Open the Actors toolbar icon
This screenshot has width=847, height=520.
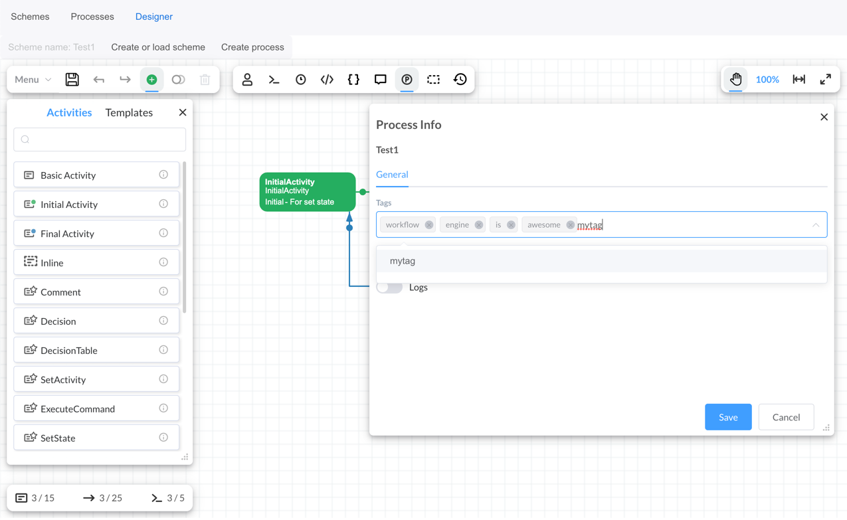click(247, 80)
